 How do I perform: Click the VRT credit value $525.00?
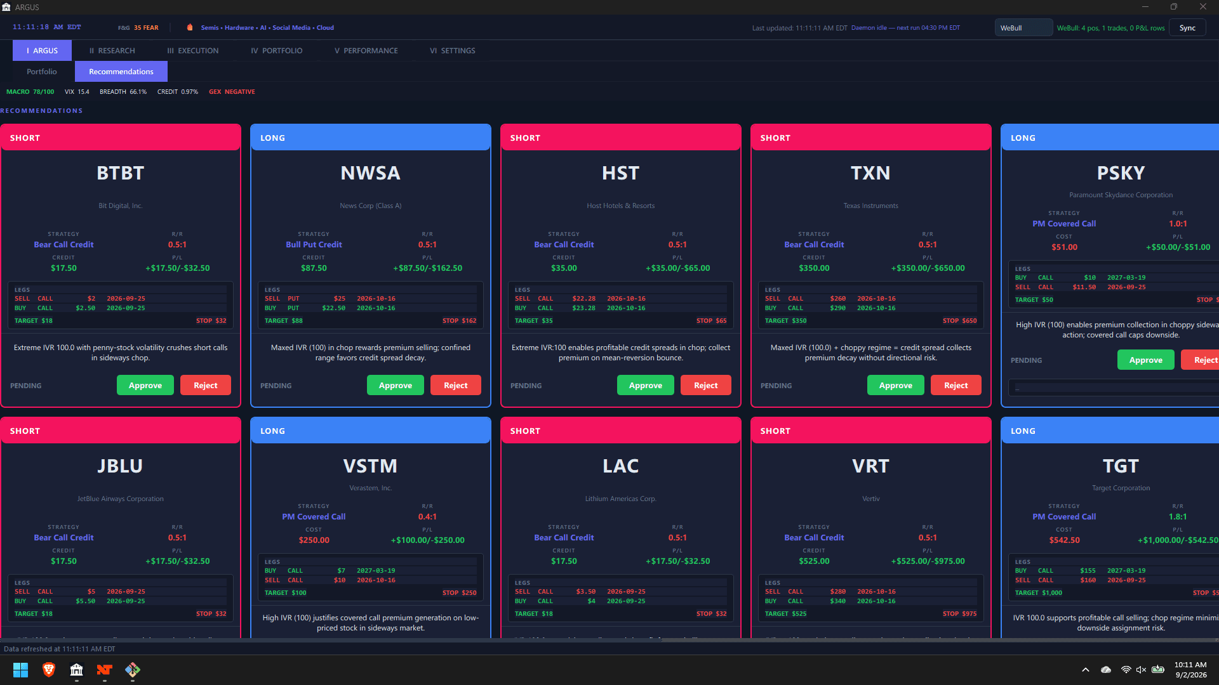pos(814,561)
